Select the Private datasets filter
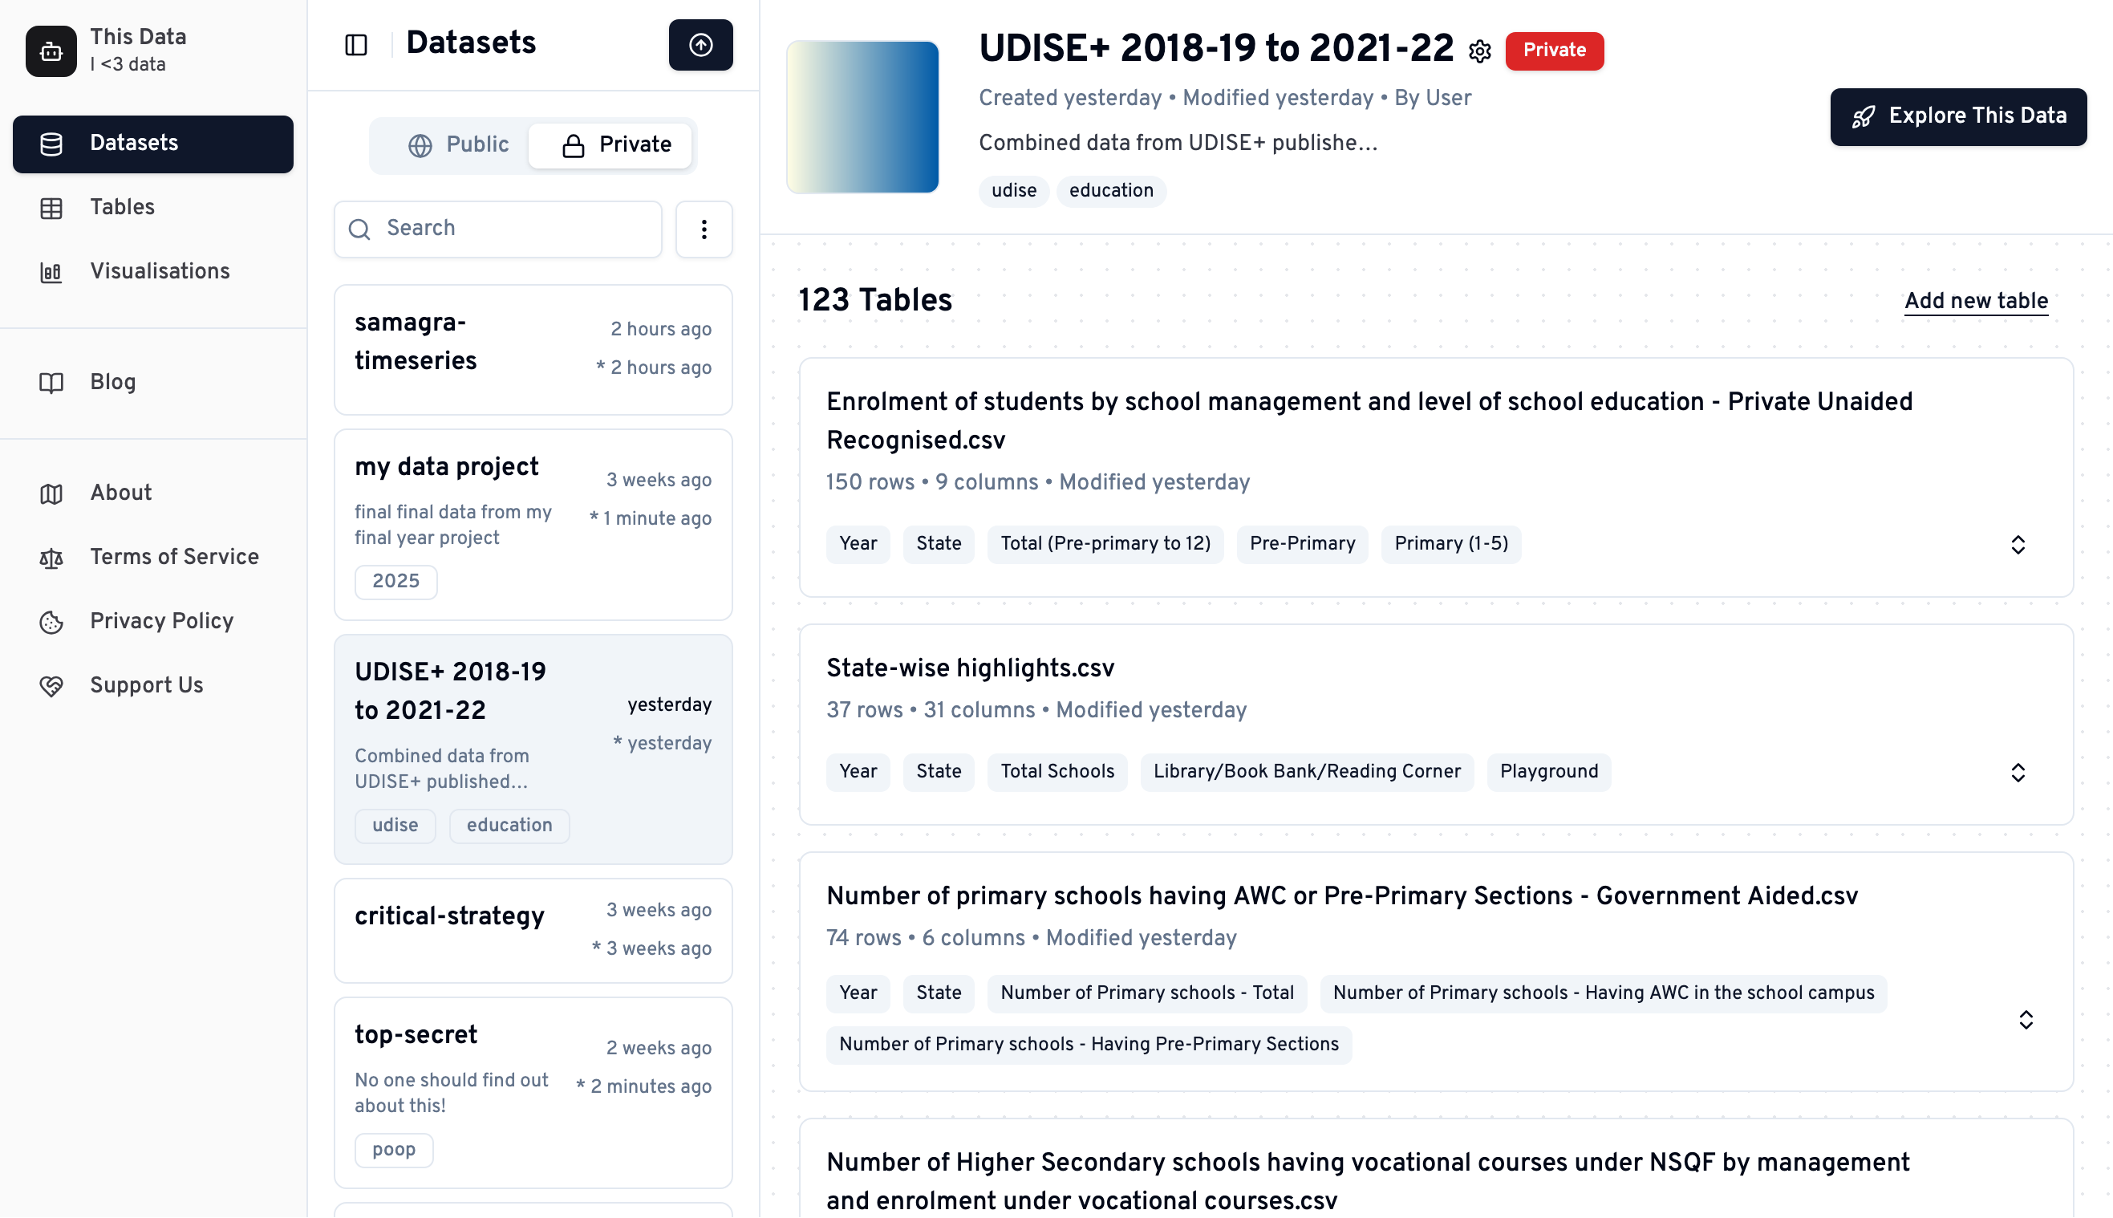This screenshot has height=1218, width=2113. [x=618, y=144]
